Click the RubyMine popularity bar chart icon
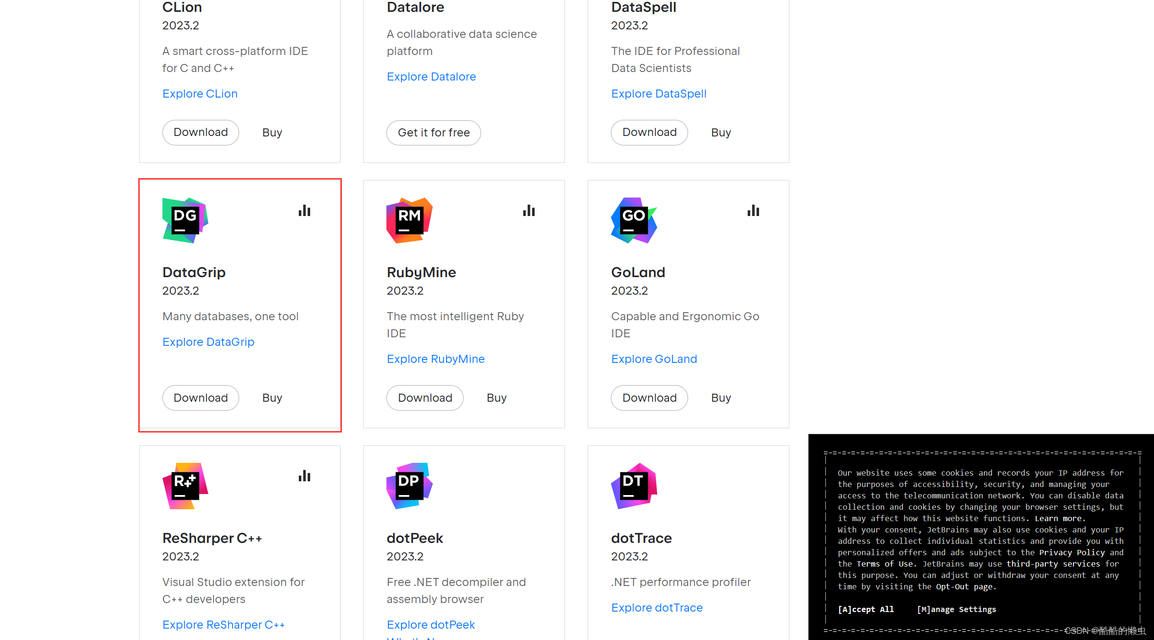This screenshot has height=640, width=1154. click(x=528, y=210)
